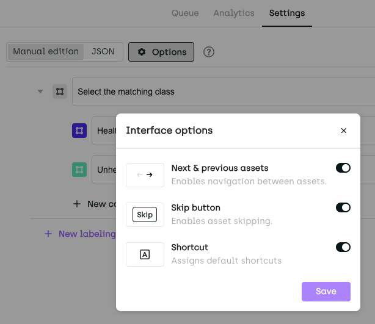
Task: Click the help question mark icon
Action: pos(209,52)
